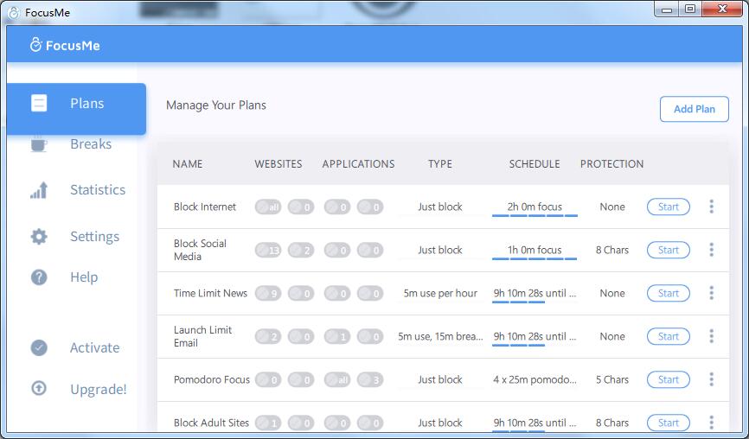Viewport: 749px width, 439px height.
Task: Open three-dot menu for Pomodoro Focus
Action: click(x=711, y=379)
